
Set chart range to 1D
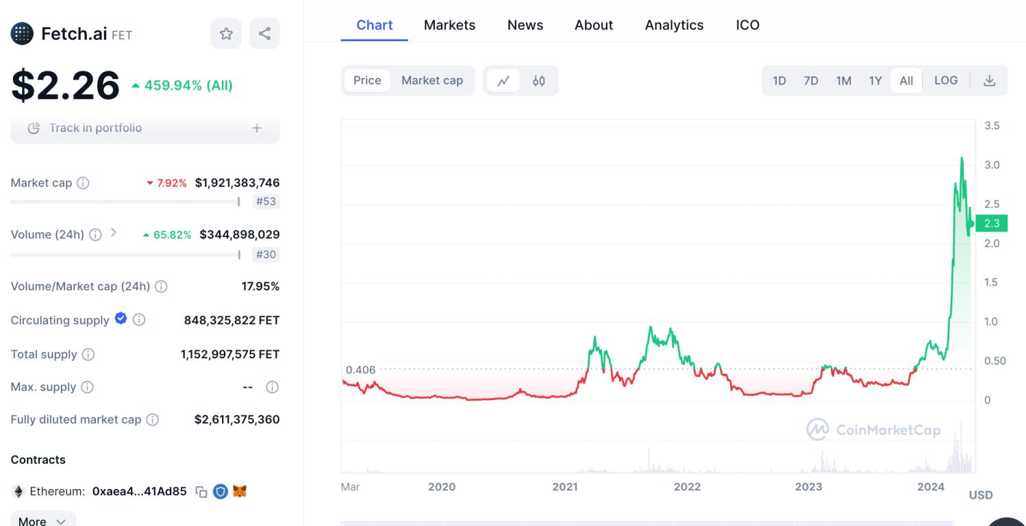click(779, 81)
